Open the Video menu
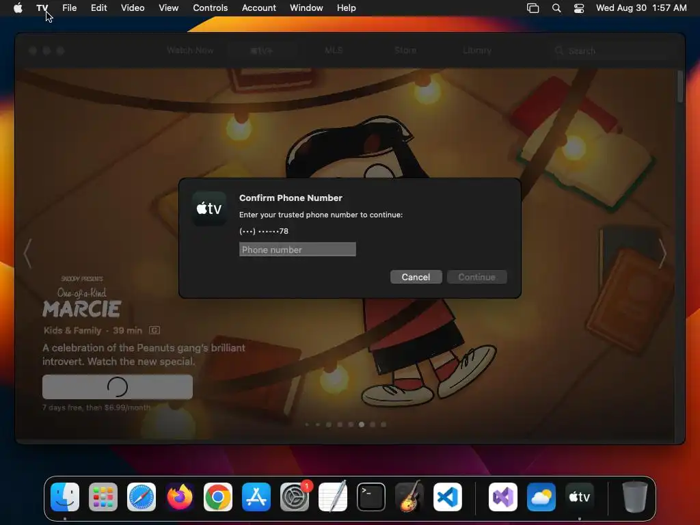Screen dimensions: 700x525 tap(133, 8)
